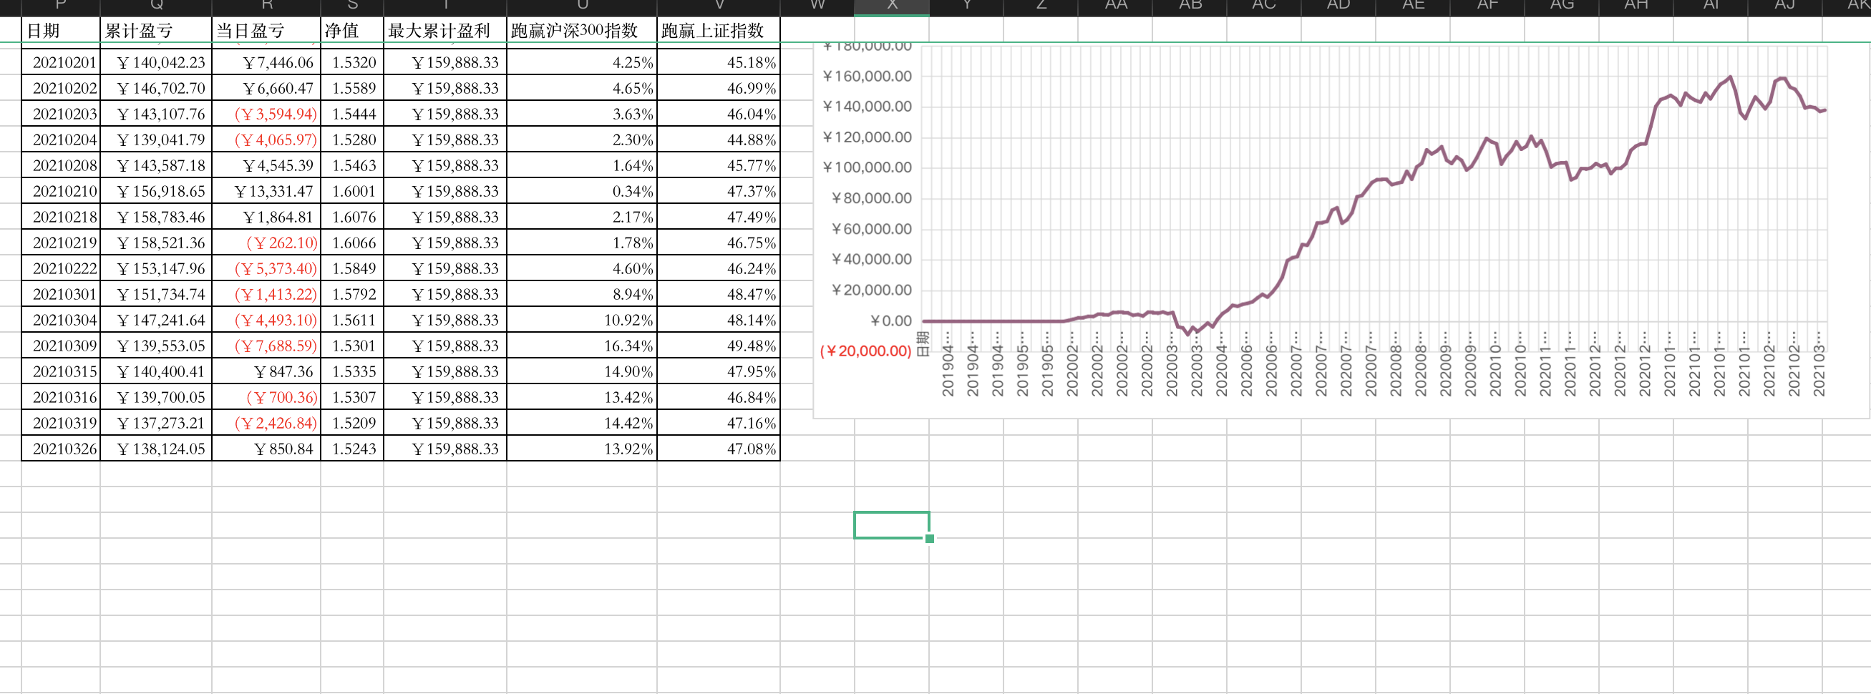
Task: Click daily profit cell ¥7,446.06
Action: click(266, 62)
